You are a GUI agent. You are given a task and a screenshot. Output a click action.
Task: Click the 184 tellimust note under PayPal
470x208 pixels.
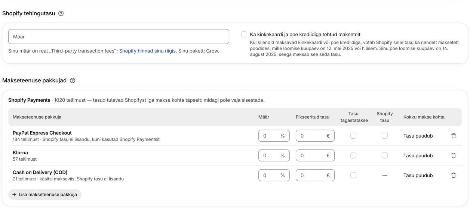86,139
